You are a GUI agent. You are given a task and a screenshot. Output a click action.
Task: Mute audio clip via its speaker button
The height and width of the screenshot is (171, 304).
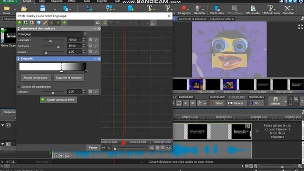tap(61, 156)
